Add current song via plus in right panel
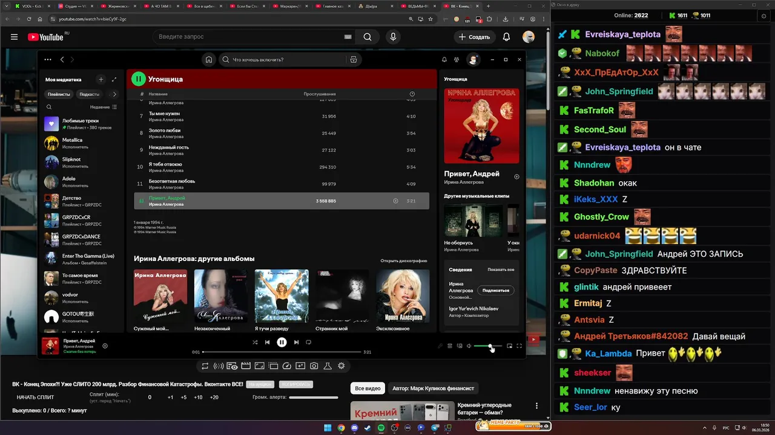This screenshot has width=775, height=435. pyautogui.click(x=516, y=177)
